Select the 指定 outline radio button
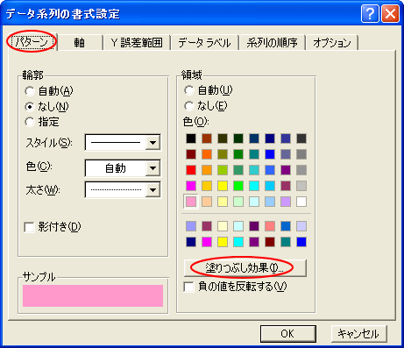Screen dimensions: 404x348 (x=30, y=122)
